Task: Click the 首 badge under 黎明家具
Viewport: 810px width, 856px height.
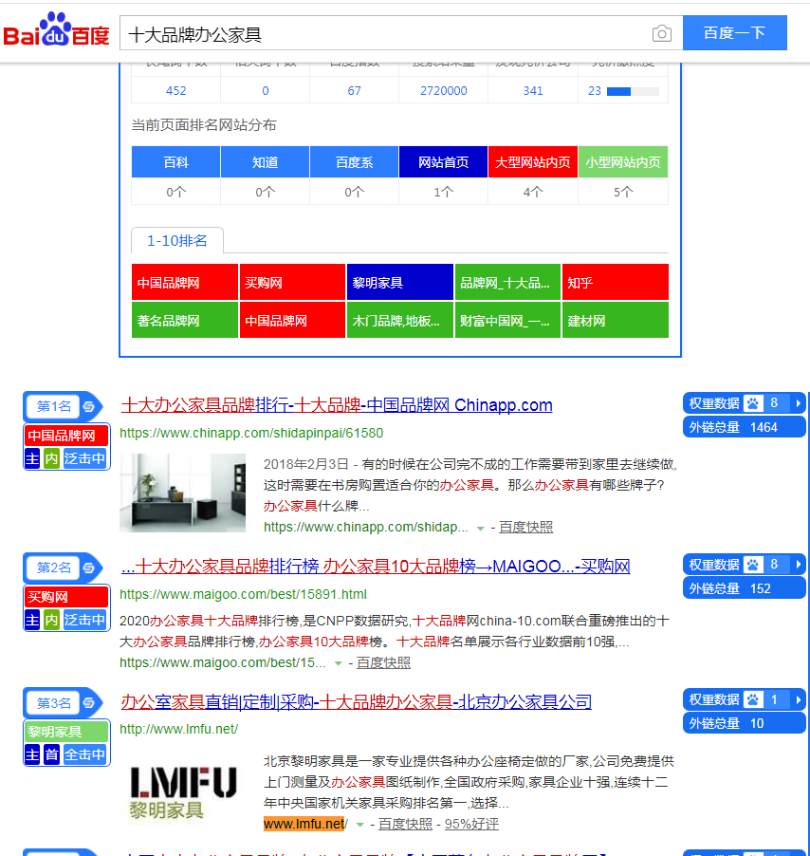Action: coord(52,755)
